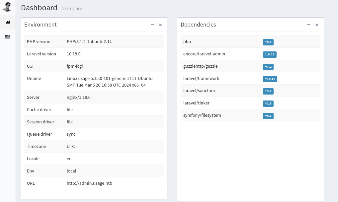338x202 pixels.
Task: Click the Cache driver row label
Action: [39, 109]
